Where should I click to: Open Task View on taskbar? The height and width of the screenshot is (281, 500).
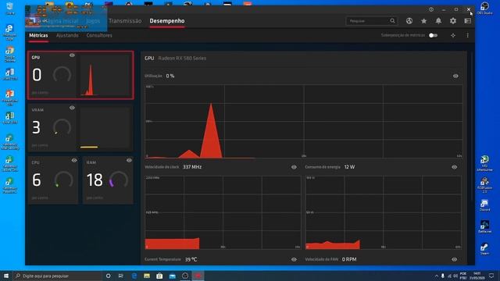(x=121, y=276)
